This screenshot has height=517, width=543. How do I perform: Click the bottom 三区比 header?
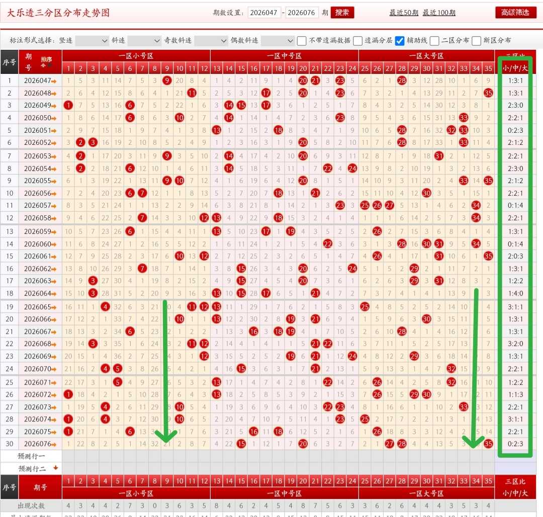click(x=515, y=481)
